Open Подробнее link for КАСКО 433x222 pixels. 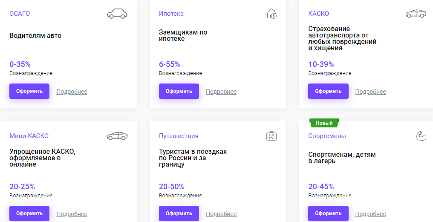(x=371, y=92)
